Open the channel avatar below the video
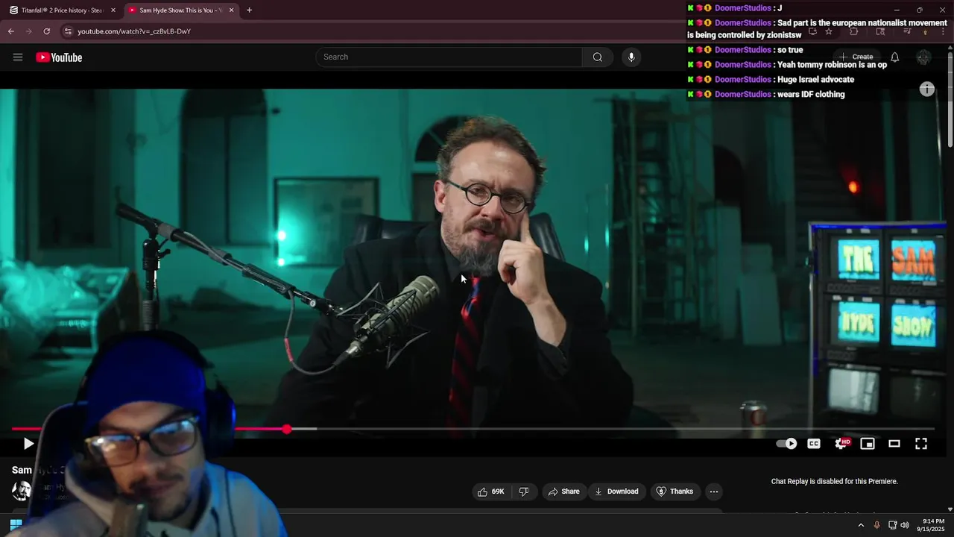This screenshot has height=537, width=954. tap(22, 490)
